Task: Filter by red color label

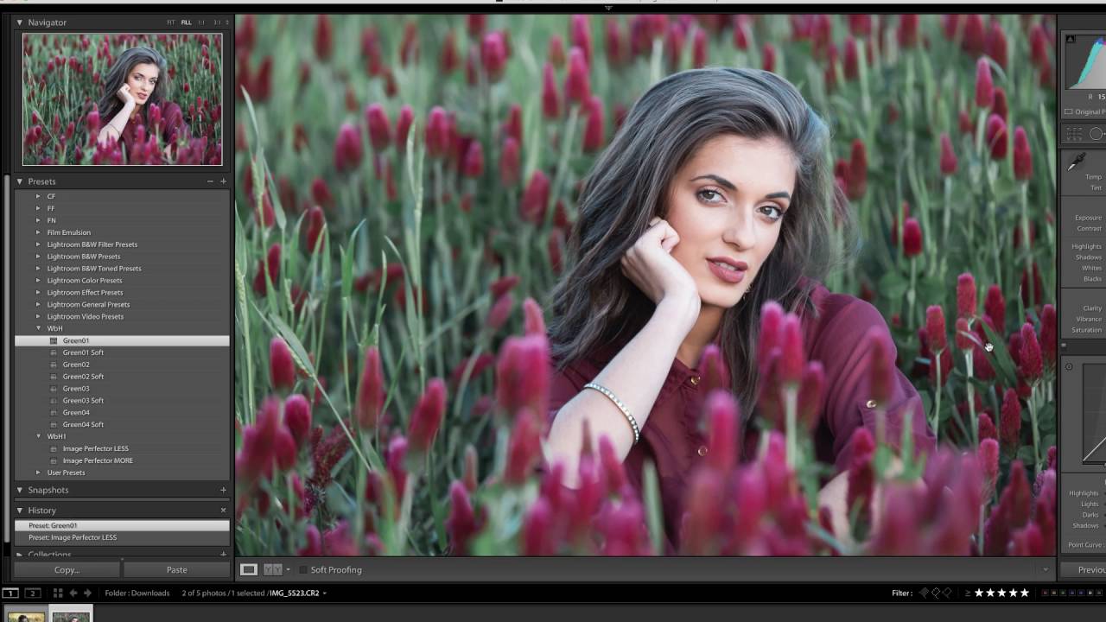Action: [1046, 593]
